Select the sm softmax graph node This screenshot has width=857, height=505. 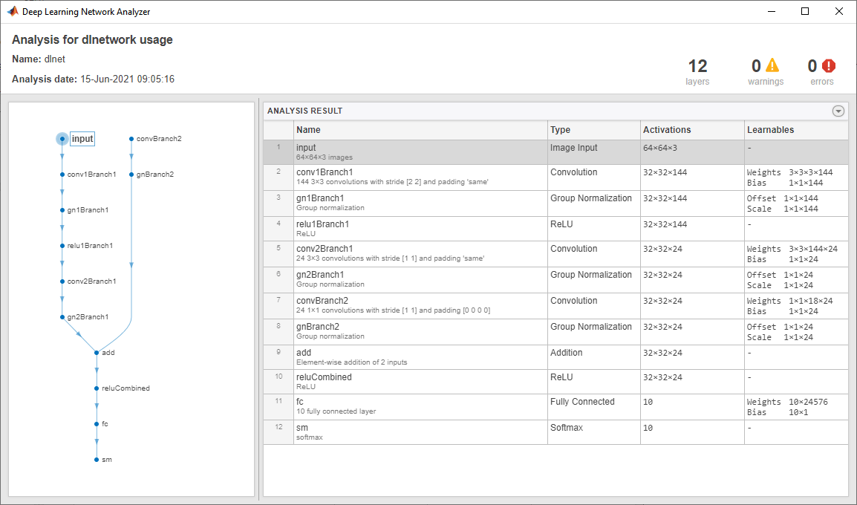97,460
